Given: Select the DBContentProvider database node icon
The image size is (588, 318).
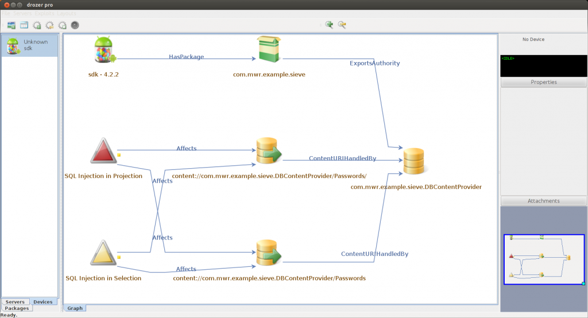Looking at the screenshot, I should 413,161.
